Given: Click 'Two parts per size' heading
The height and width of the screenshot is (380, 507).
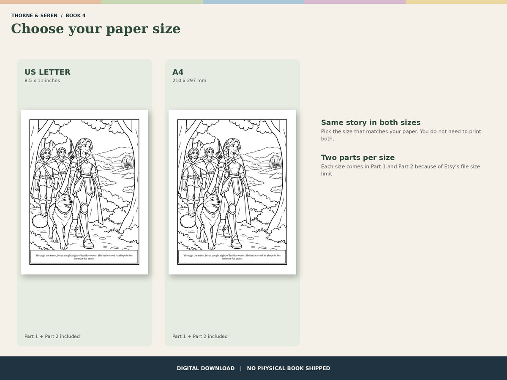Looking at the screenshot, I should pos(358,157).
